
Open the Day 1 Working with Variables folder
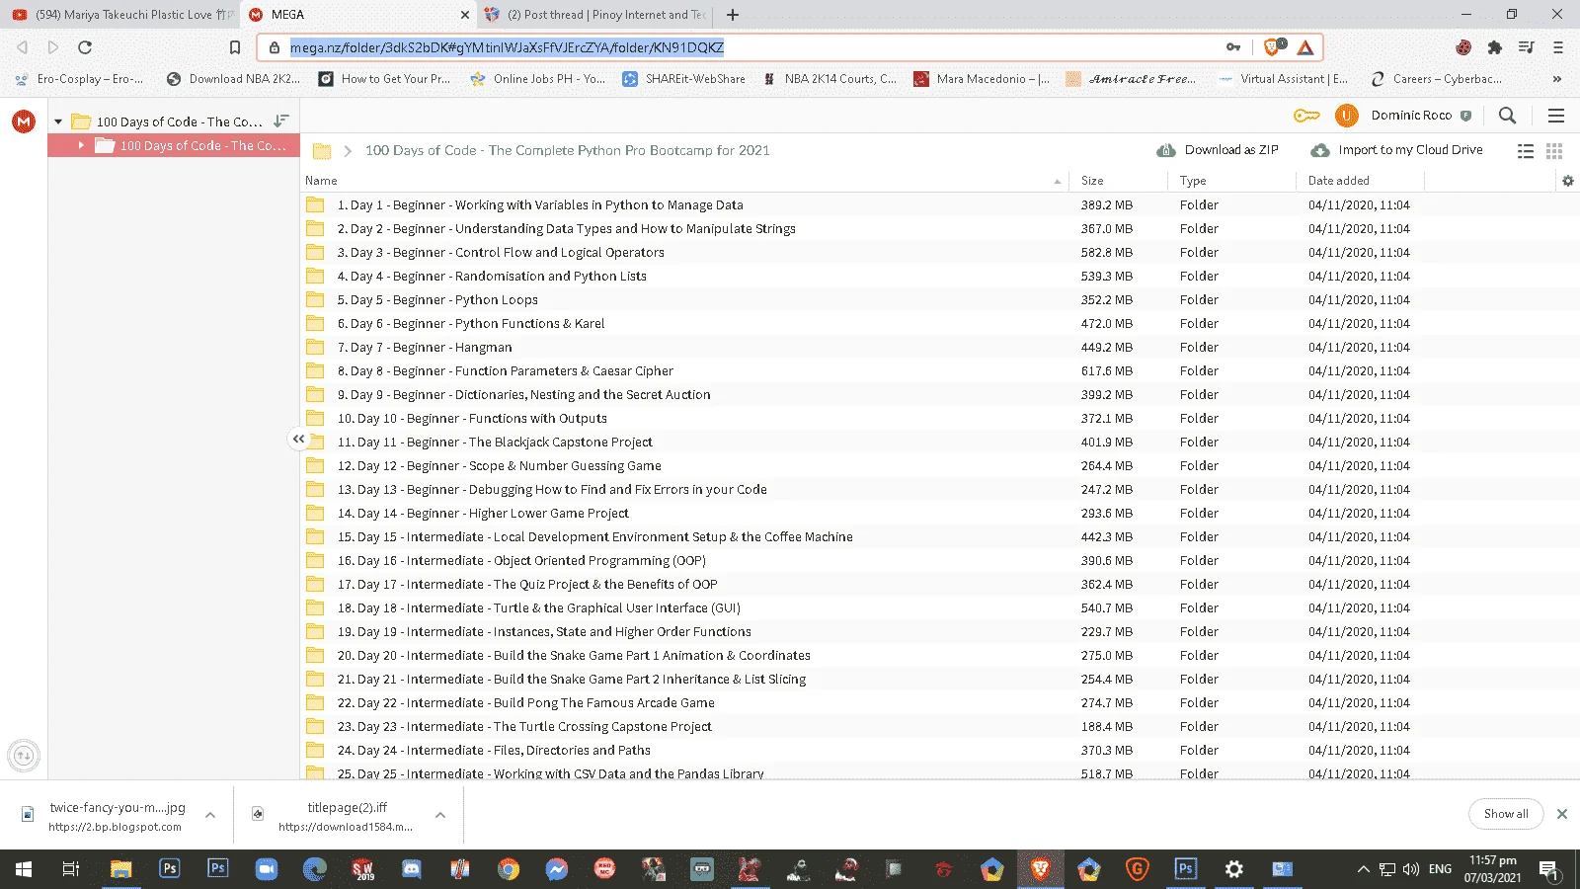540,205
